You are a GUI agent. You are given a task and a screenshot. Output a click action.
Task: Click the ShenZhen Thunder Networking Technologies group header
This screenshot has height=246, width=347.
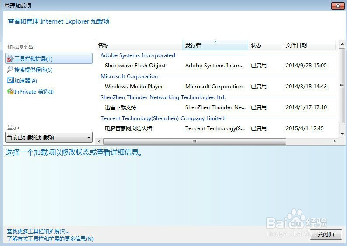(163, 97)
